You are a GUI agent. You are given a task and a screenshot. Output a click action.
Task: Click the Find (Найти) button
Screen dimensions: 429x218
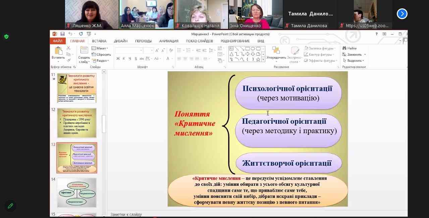(350, 48)
